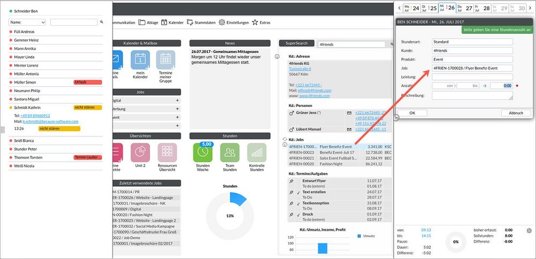This screenshot has height=259, width=536.
Task: Click mail icon next to Lübert Manuel
Action: pos(349,129)
